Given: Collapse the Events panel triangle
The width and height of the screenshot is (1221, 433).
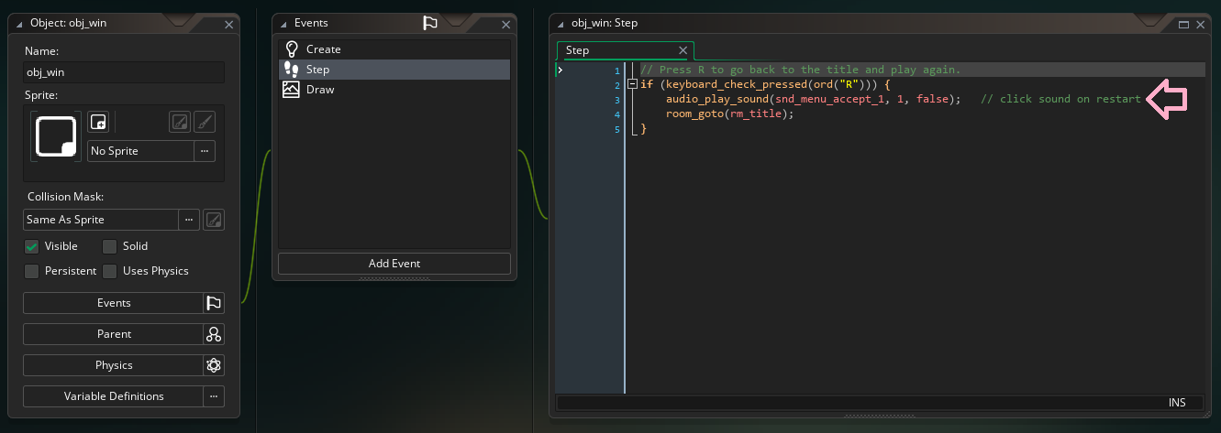Looking at the screenshot, I should pos(285,24).
